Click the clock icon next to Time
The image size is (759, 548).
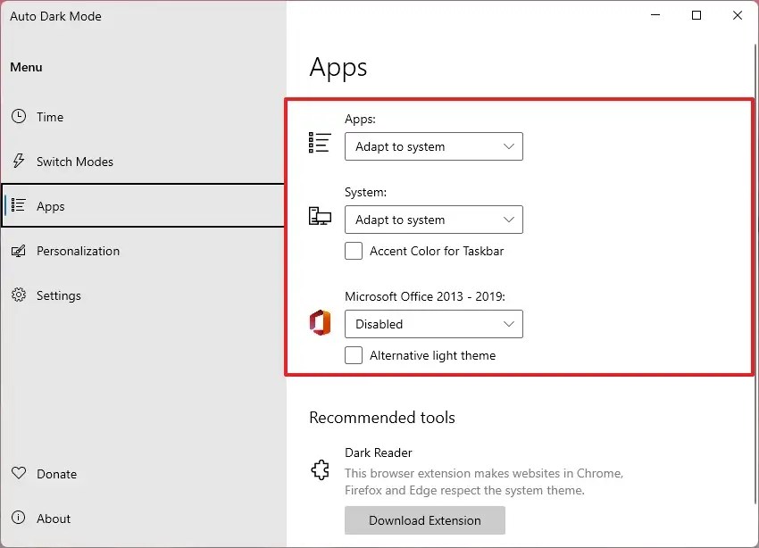[19, 117]
